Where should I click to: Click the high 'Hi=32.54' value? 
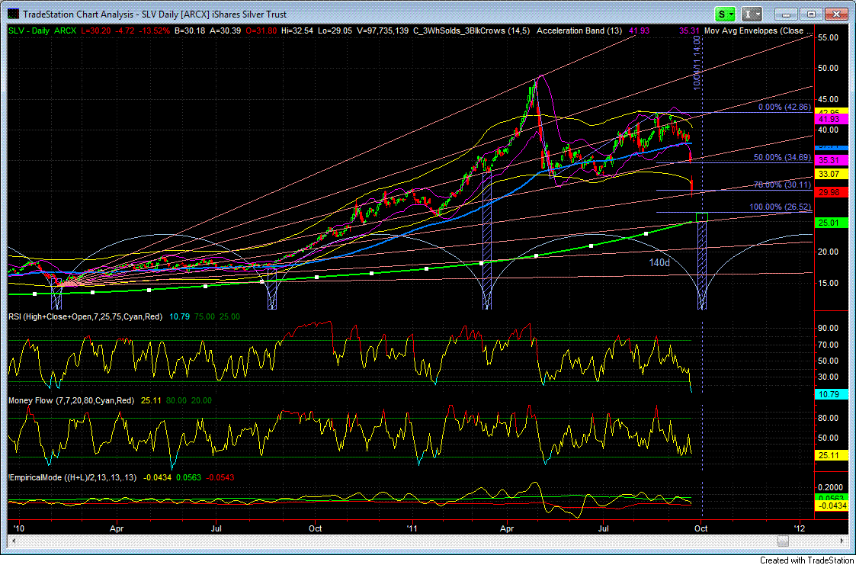[297, 31]
